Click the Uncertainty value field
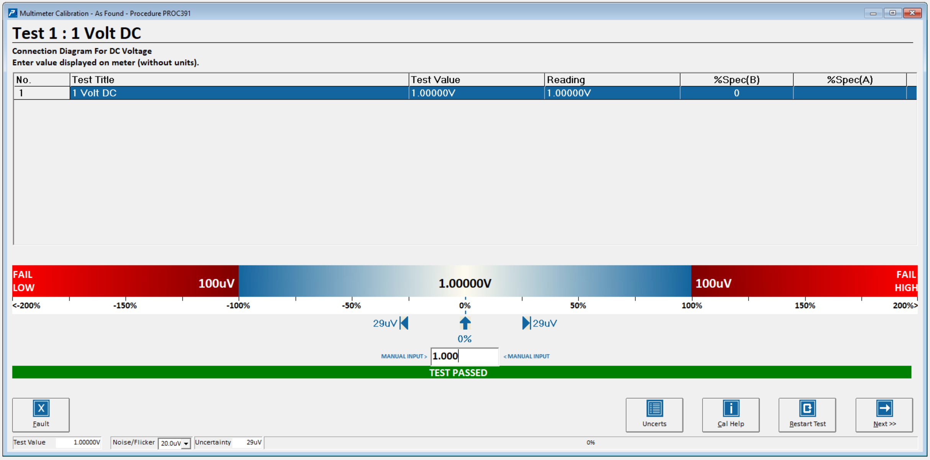 click(248, 443)
